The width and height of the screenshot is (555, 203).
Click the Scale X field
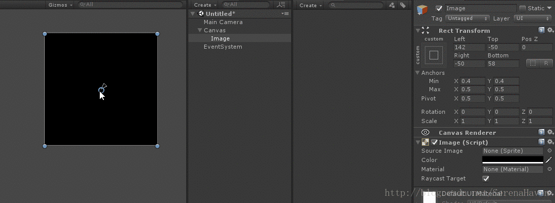[473, 121]
